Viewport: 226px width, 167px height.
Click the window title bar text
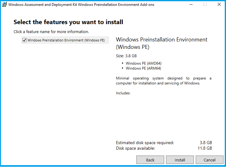click(x=81, y=5)
